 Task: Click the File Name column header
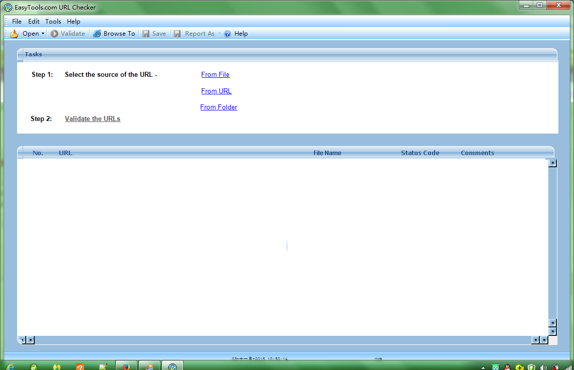[x=327, y=153]
